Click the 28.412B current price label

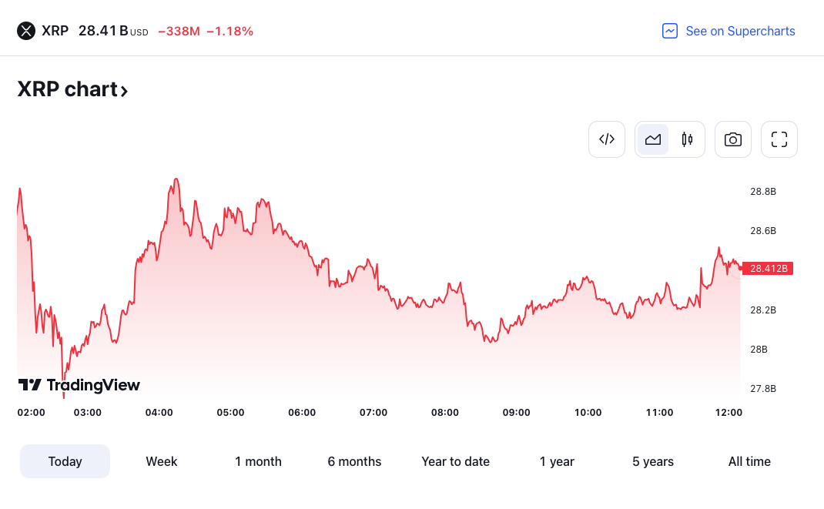click(x=768, y=269)
